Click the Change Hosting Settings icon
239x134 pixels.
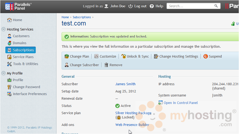pyautogui.click(x=156, y=56)
